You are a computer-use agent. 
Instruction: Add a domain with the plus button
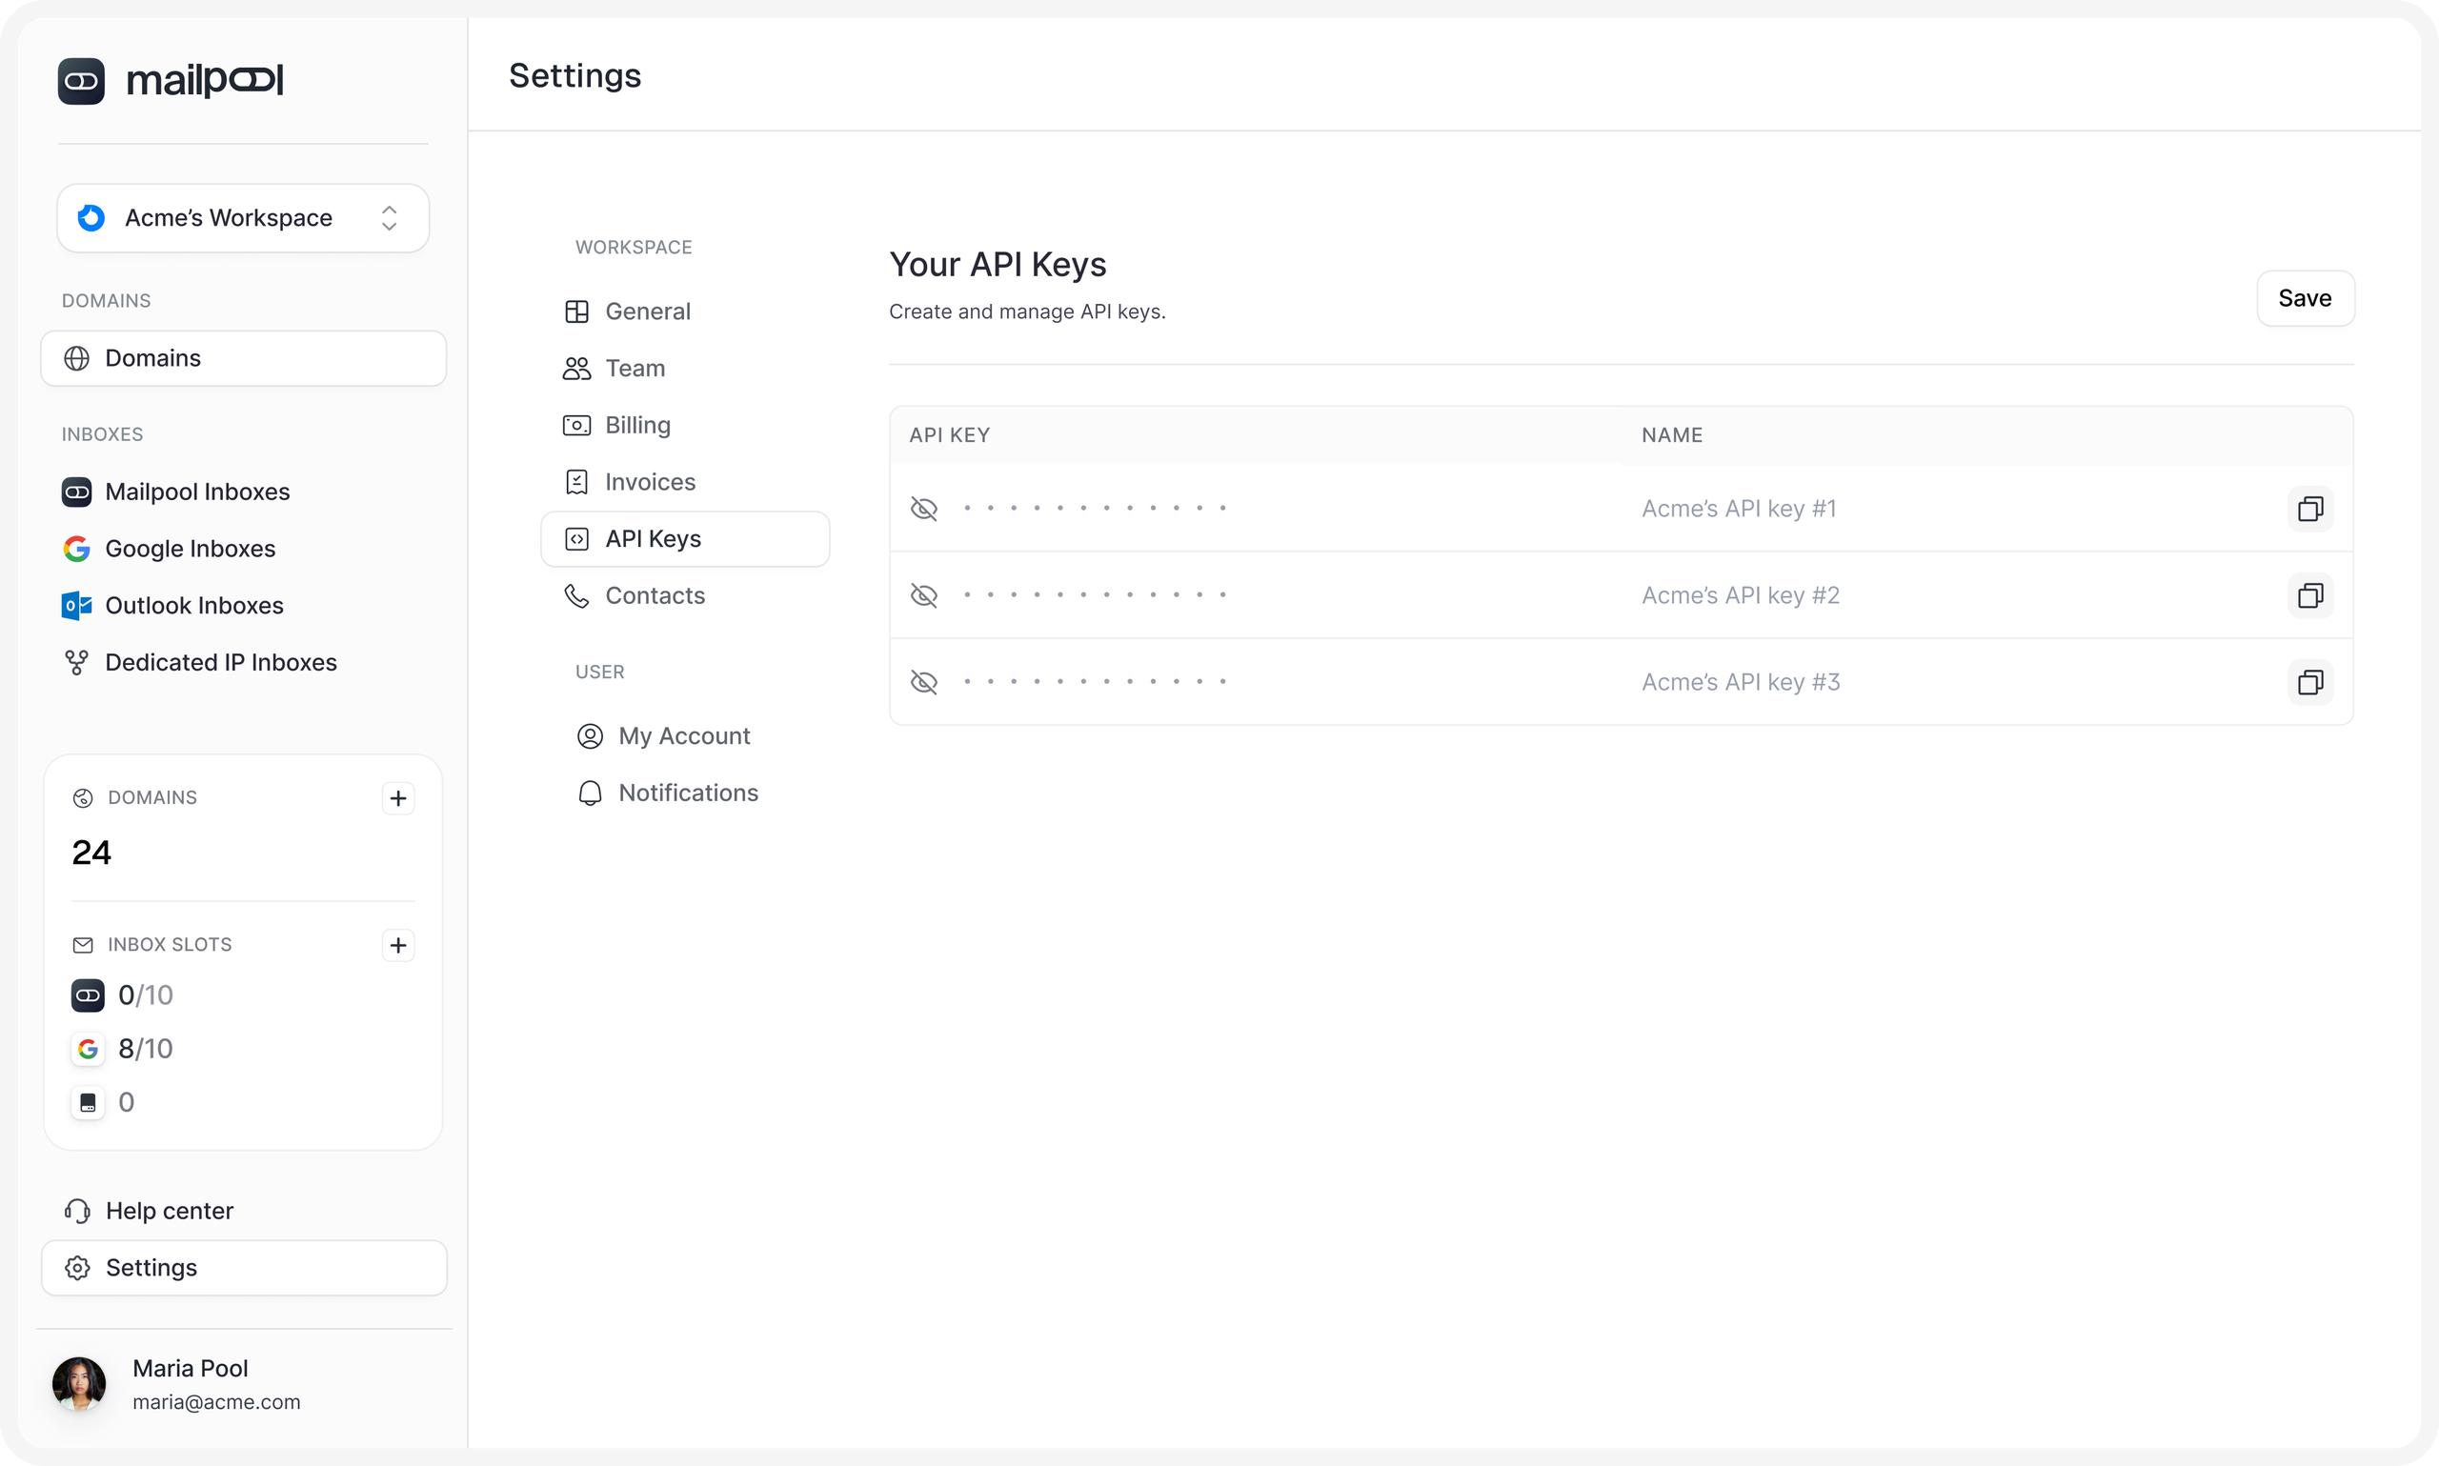click(x=398, y=798)
